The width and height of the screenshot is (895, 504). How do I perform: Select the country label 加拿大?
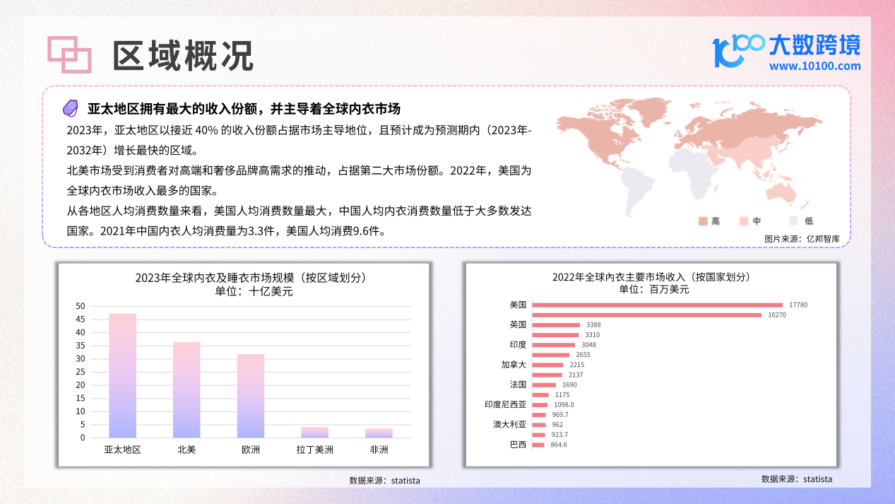click(514, 365)
